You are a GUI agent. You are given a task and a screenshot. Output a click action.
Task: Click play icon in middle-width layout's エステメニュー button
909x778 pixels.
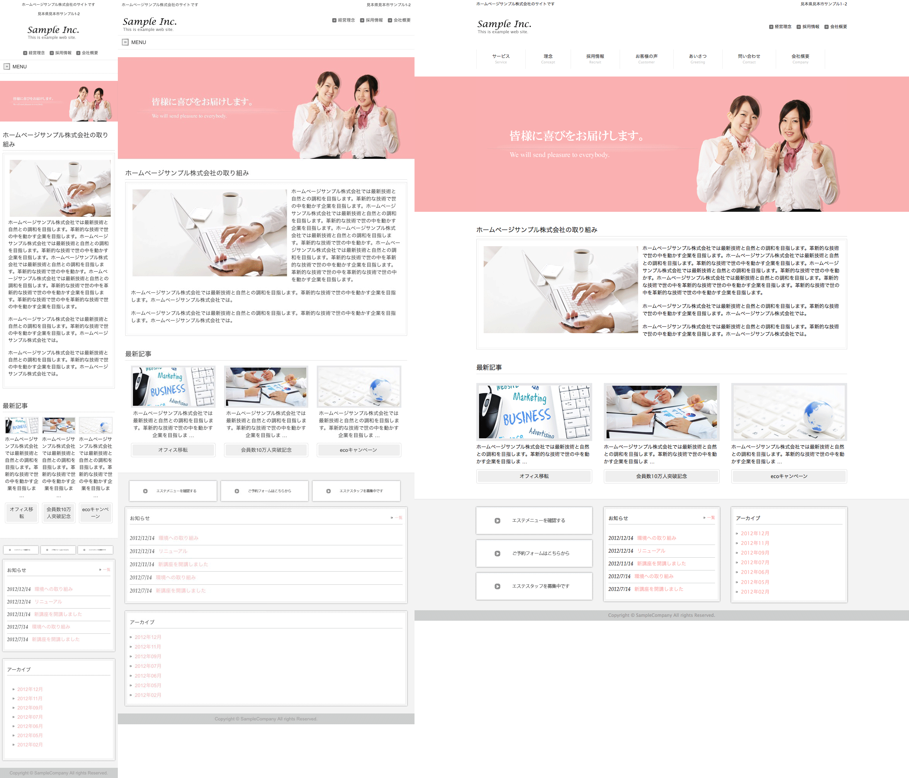coord(145,491)
